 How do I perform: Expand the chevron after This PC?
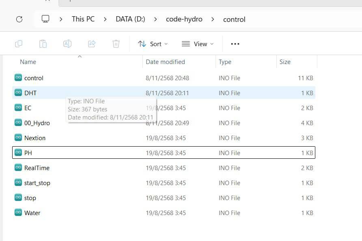(x=105, y=19)
